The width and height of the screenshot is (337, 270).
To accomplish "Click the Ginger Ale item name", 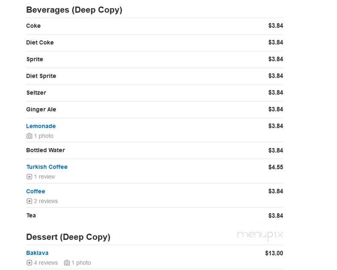I will point(41,109).
